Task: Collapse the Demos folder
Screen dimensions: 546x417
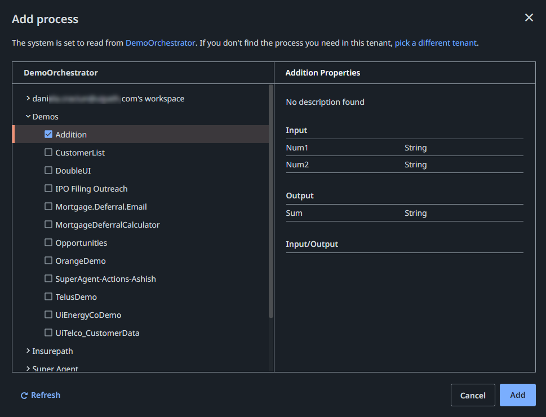Action: (x=28, y=116)
